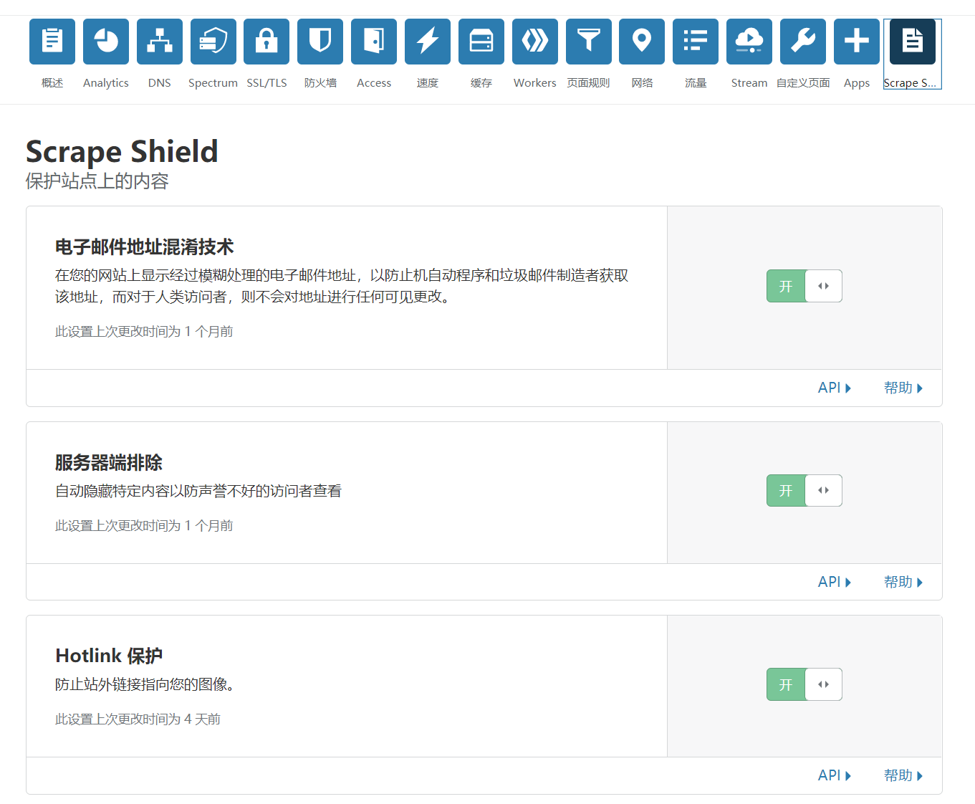Click the 服务器端排除 heading
Image resolution: width=975 pixels, height=804 pixels.
click(109, 463)
